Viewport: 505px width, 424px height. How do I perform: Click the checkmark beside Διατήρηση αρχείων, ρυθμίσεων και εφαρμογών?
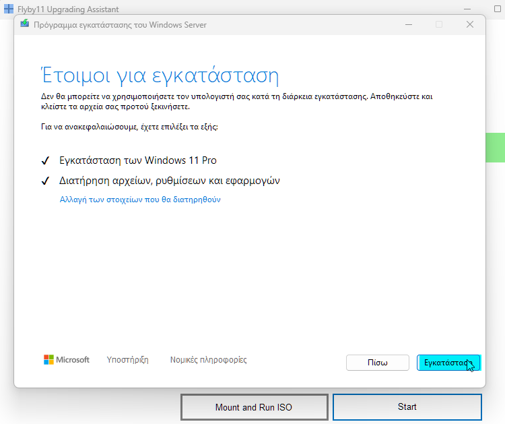[x=45, y=181]
